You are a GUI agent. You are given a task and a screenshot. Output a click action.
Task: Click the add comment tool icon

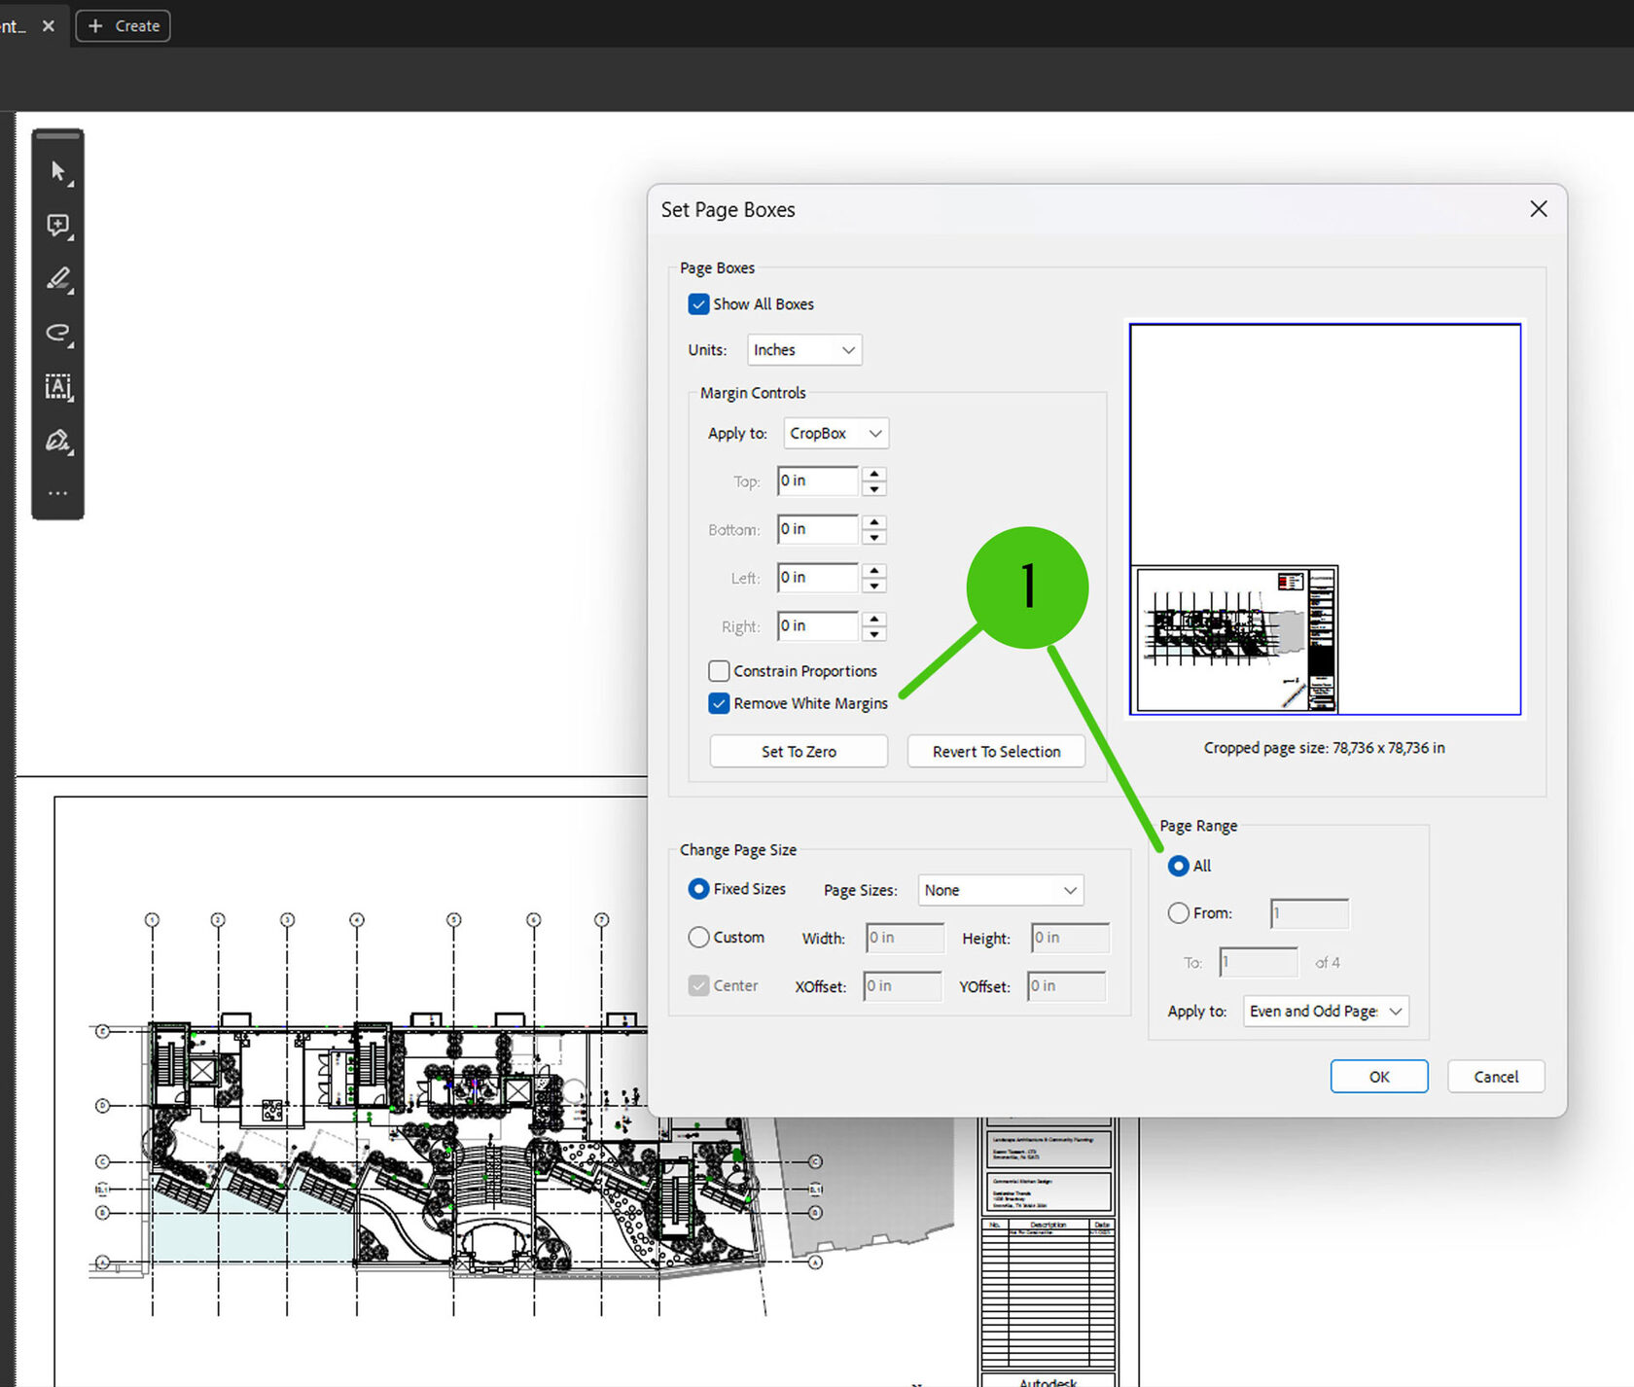58,226
